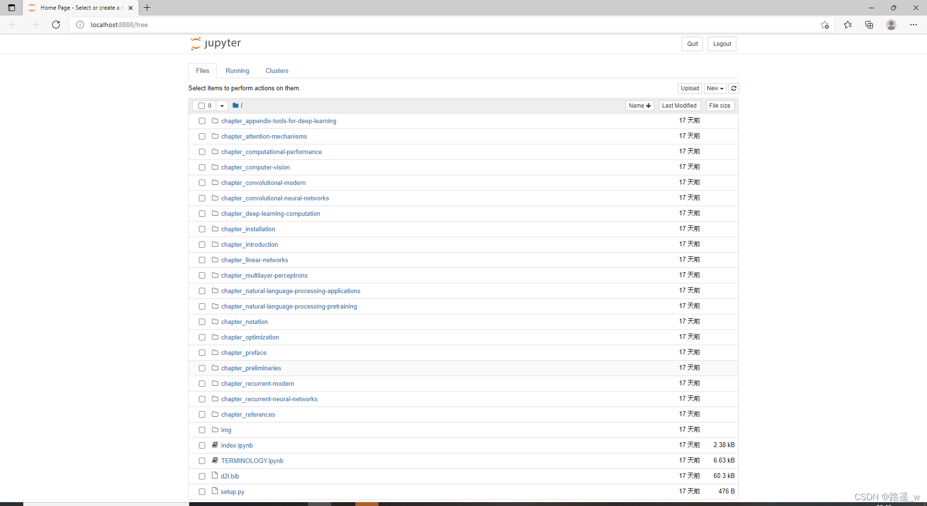Tick the index.ipynb checkbox
The width and height of the screenshot is (927, 506).
click(202, 446)
